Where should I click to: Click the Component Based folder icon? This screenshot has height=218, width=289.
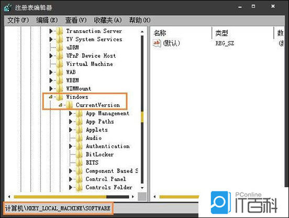coord(79,171)
